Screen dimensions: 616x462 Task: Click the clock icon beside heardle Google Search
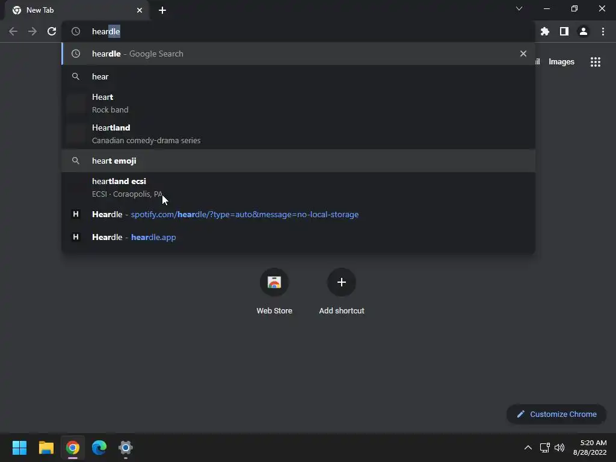click(76, 54)
